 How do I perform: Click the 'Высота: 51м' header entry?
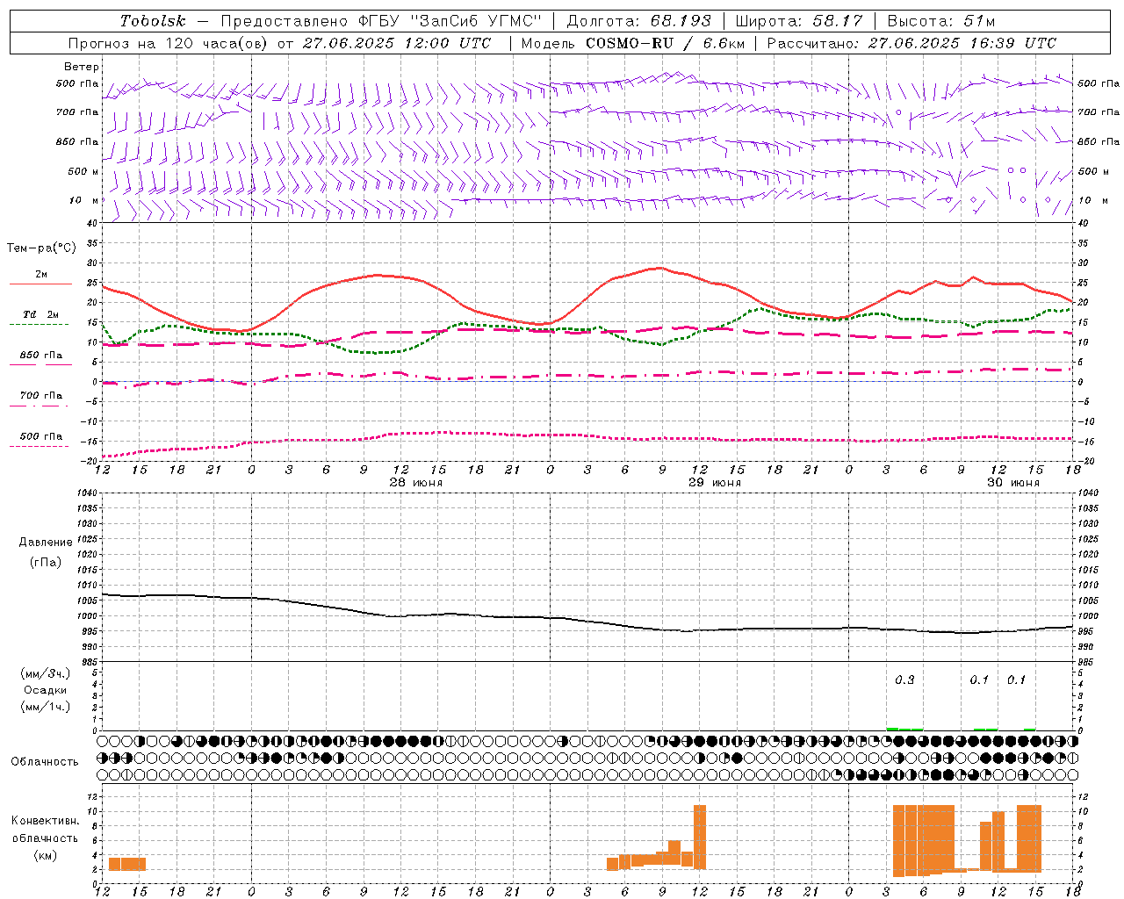[941, 21]
